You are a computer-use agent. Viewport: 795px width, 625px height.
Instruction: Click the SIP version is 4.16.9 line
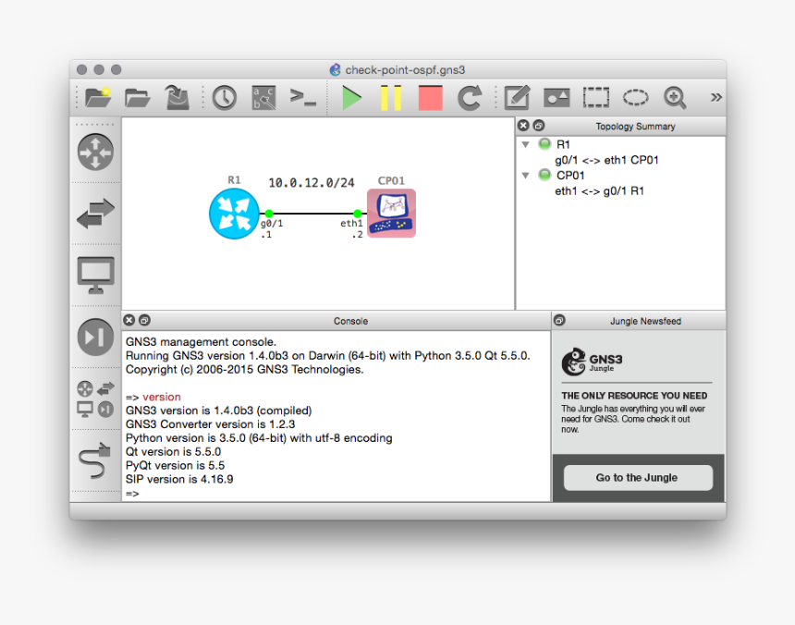[x=179, y=479]
